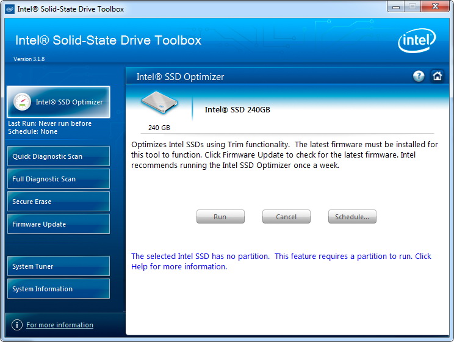
Task: Minimize the Toolbox window
Action: tap(396, 7)
